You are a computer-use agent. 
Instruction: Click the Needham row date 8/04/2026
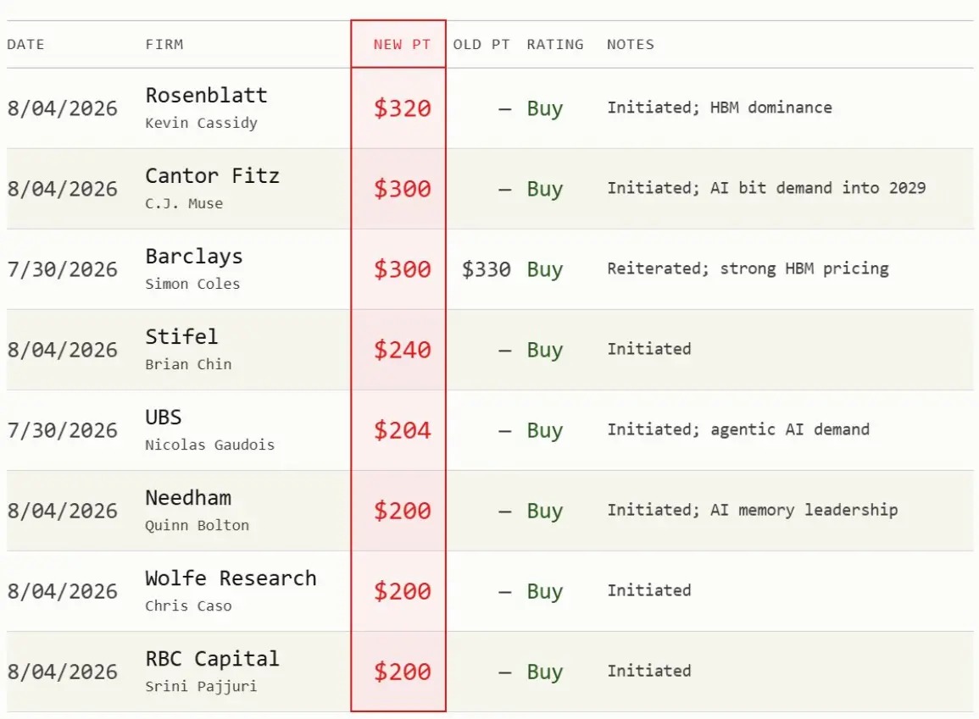62,511
